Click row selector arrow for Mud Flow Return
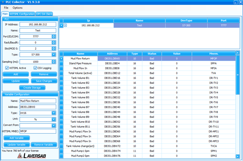Image resolution: width=243 pixels, height=161 pixels. 61,58
